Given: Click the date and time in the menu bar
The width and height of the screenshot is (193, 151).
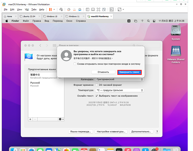Looking at the screenshot, I should tap(171, 21).
